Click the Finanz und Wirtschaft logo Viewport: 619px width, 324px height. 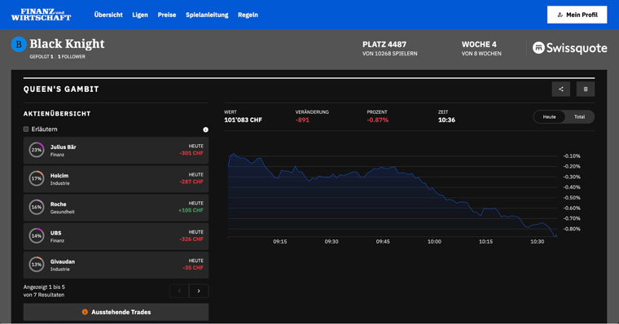click(41, 15)
